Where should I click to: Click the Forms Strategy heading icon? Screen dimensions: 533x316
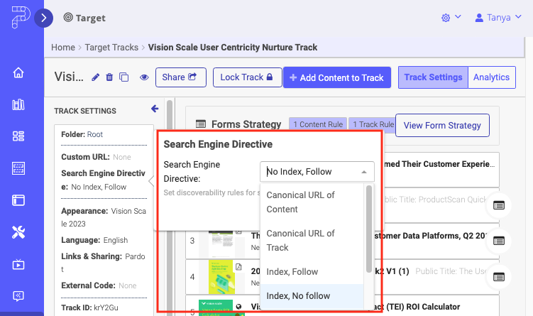click(201, 124)
